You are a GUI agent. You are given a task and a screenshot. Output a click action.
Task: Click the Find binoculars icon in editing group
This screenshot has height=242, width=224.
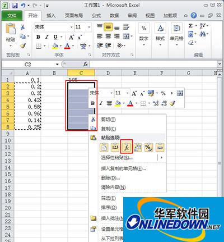tap(203, 34)
